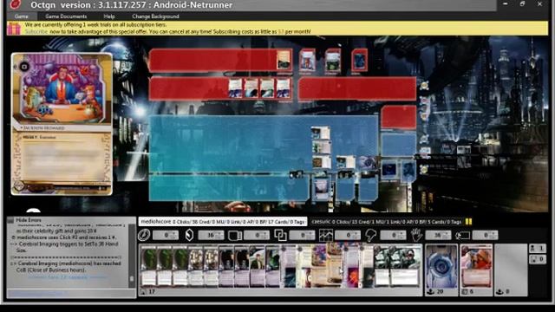
Task: Click the chat log scrollbar
Action: coord(132,255)
